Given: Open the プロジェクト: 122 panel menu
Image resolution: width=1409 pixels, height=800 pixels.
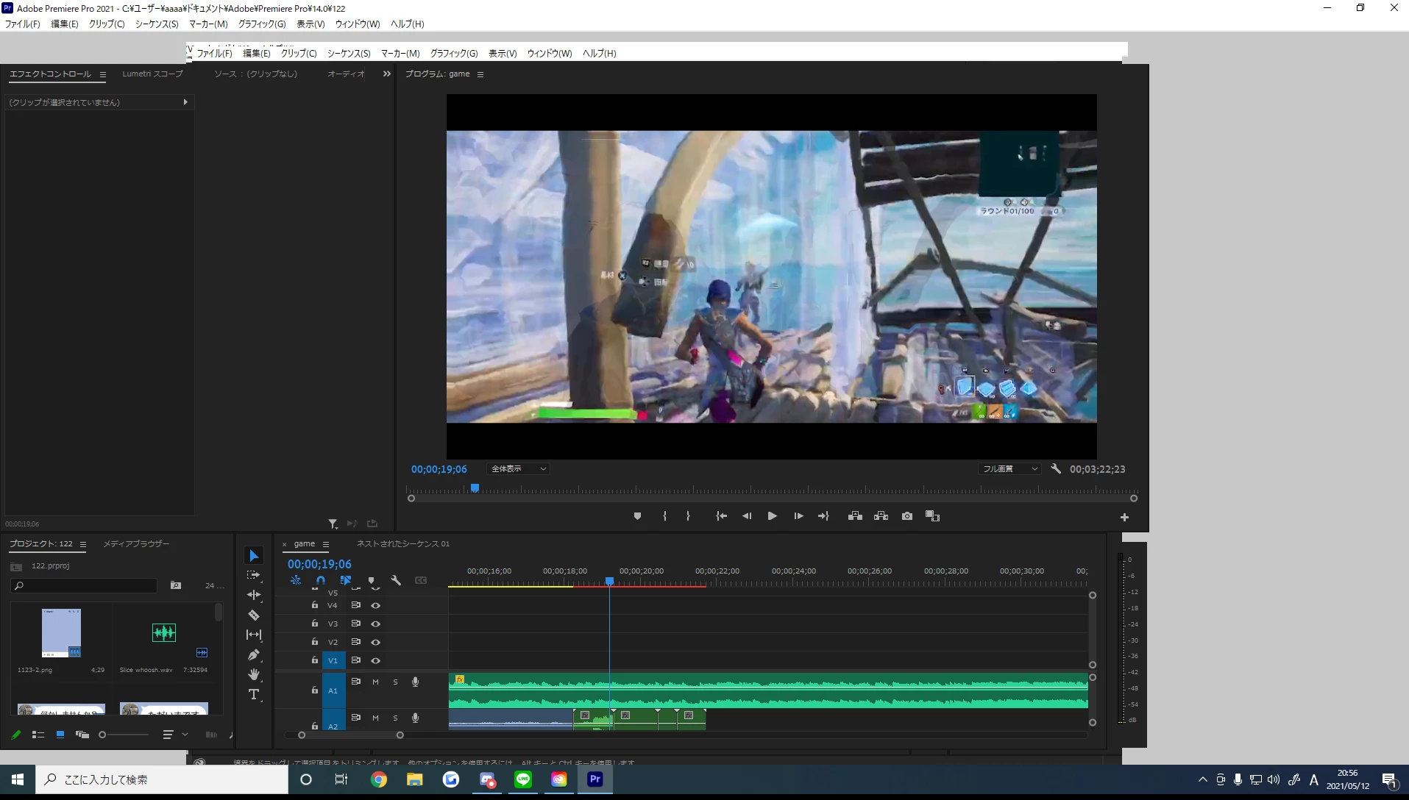Looking at the screenshot, I should tap(83, 545).
